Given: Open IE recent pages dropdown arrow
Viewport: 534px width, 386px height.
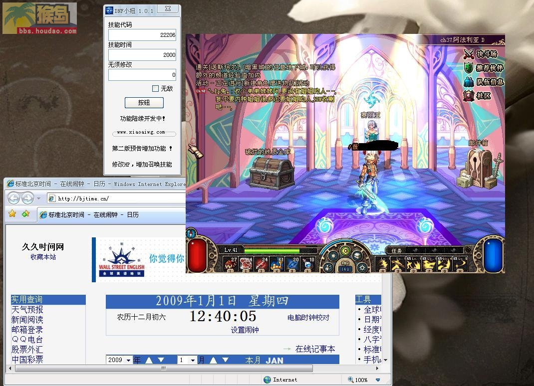Looking at the screenshot, I should [x=39, y=198].
